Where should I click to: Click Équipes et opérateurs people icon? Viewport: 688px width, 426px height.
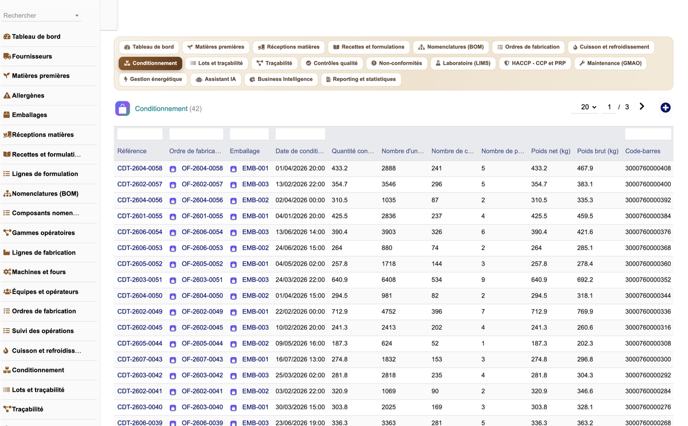tap(7, 292)
